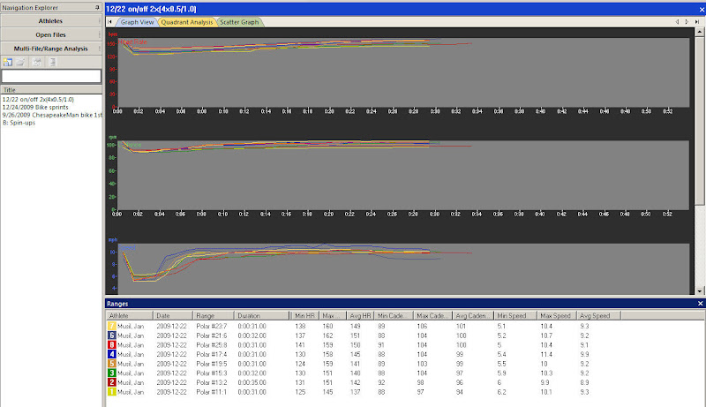Click the pin icon on Navigation Explorer

click(x=96, y=6)
